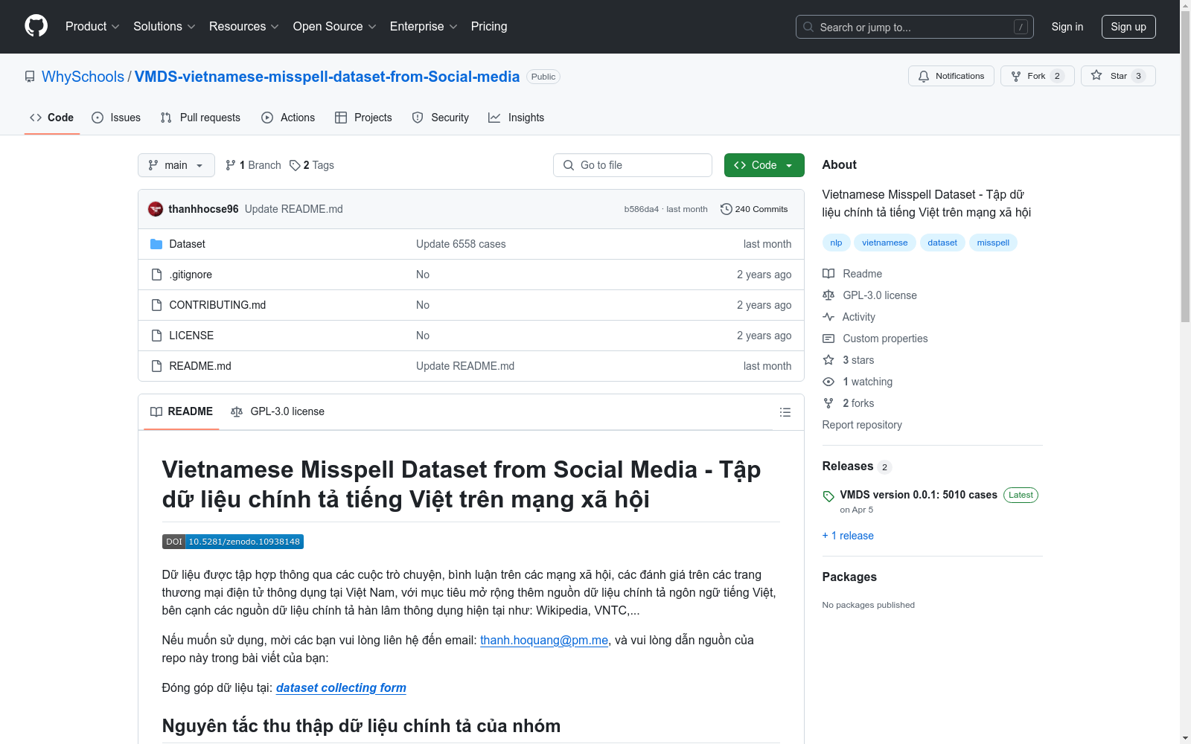Screen dimensions: 1191x744
Task: Click the Sign up button
Action: (1128, 27)
